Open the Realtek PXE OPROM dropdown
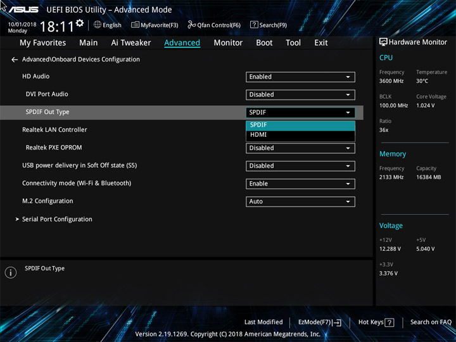The width and height of the screenshot is (456, 342). pos(300,148)
